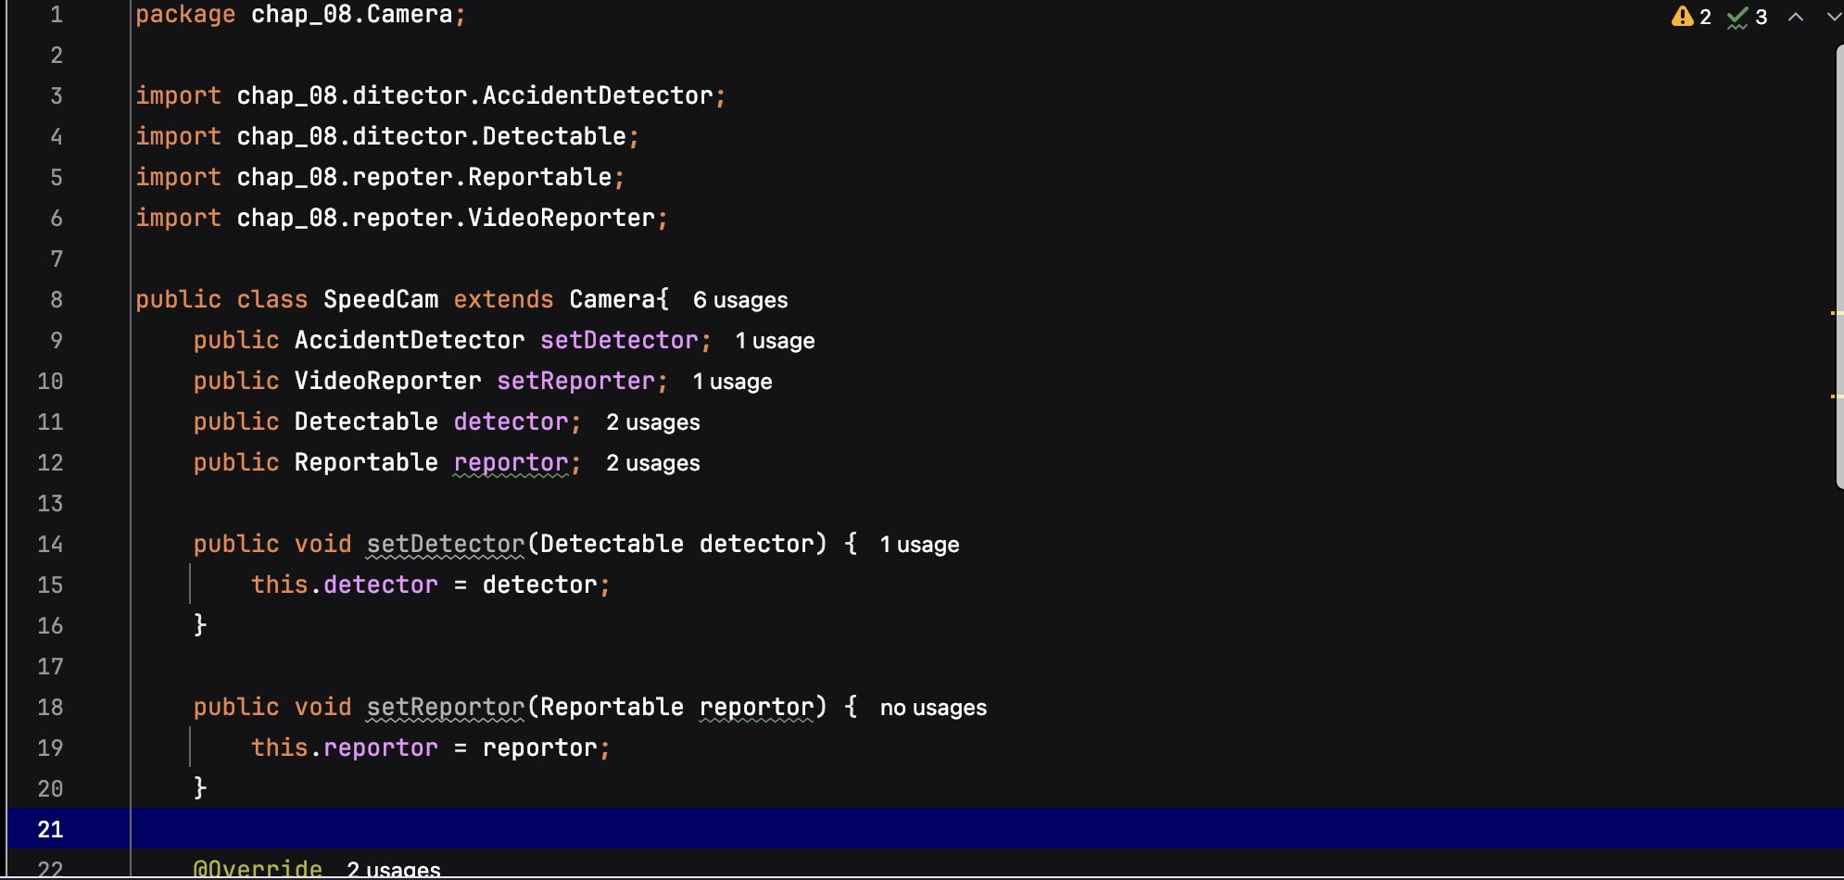Click the 'setDetector' field name on line 9

pyautogui.click(x=619, y=340)
